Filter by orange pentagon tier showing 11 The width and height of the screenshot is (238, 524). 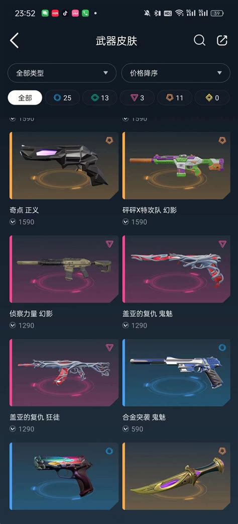(x=175, y=98)
